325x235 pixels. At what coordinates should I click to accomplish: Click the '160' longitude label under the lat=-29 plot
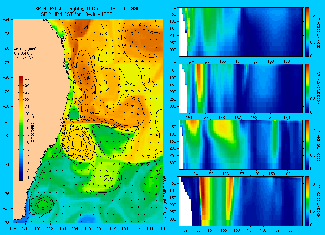pyautogui.click(x=287, y=117)
